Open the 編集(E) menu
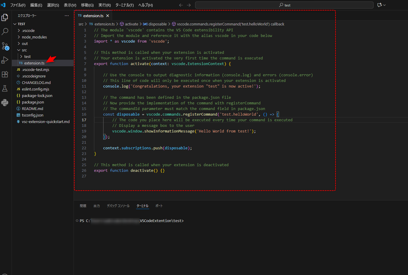Image resolution: width=408 pixels, height=275 pixels. pos(36,5)
